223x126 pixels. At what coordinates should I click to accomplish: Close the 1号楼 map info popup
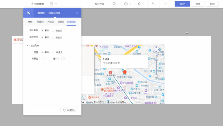pos(145,57)
